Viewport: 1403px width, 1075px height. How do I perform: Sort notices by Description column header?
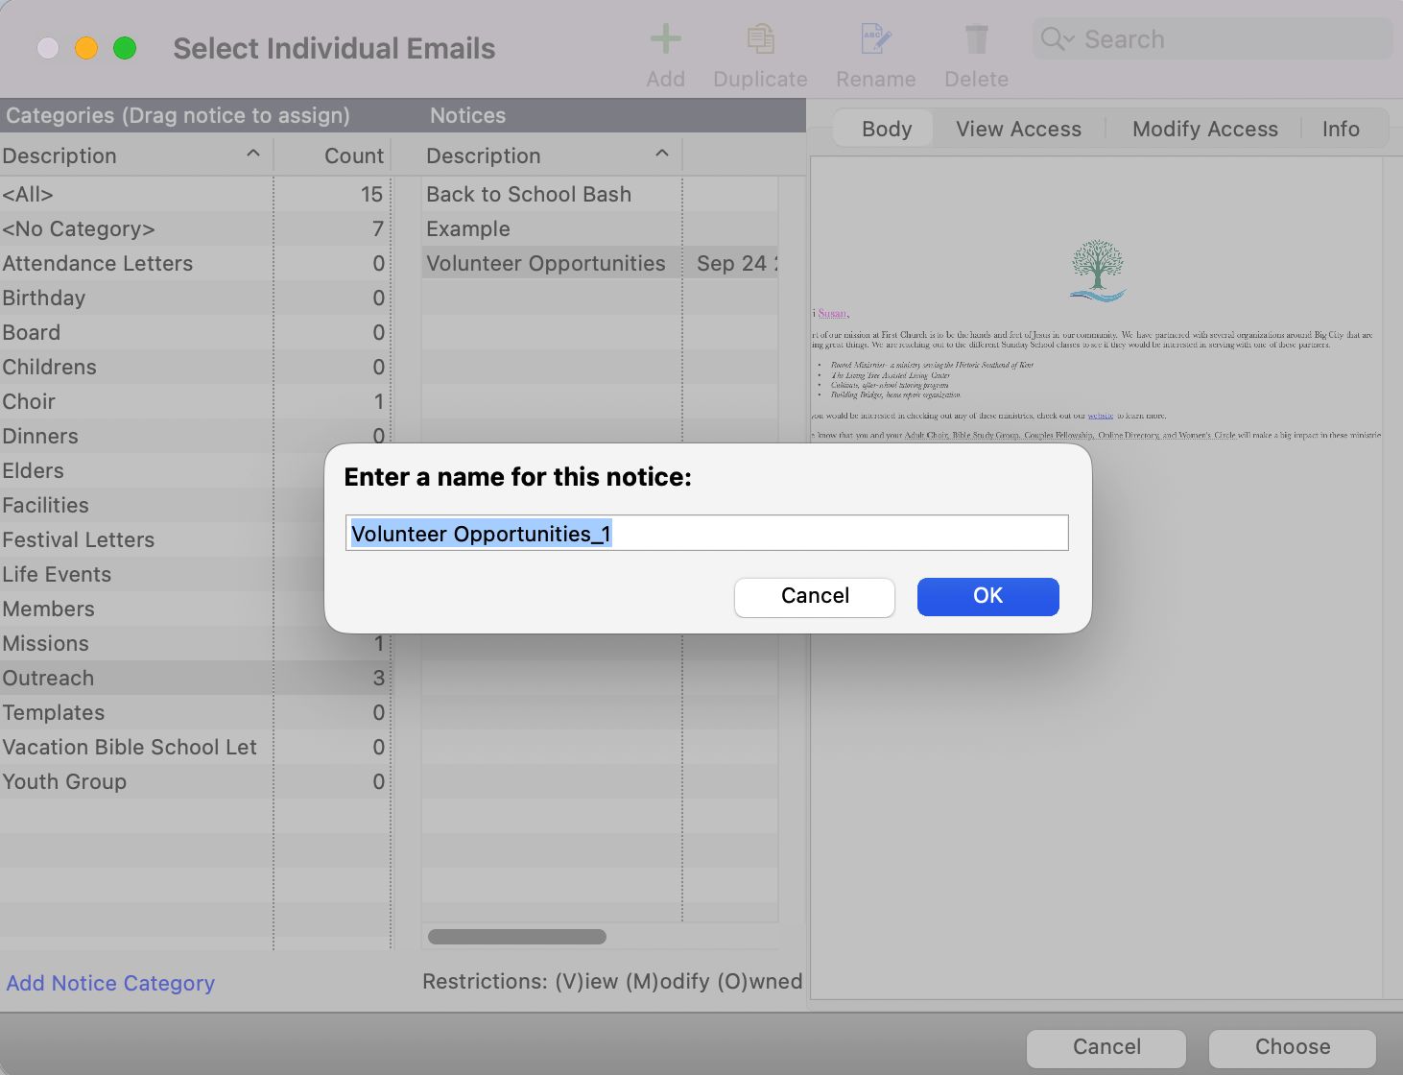click(551, 155)
